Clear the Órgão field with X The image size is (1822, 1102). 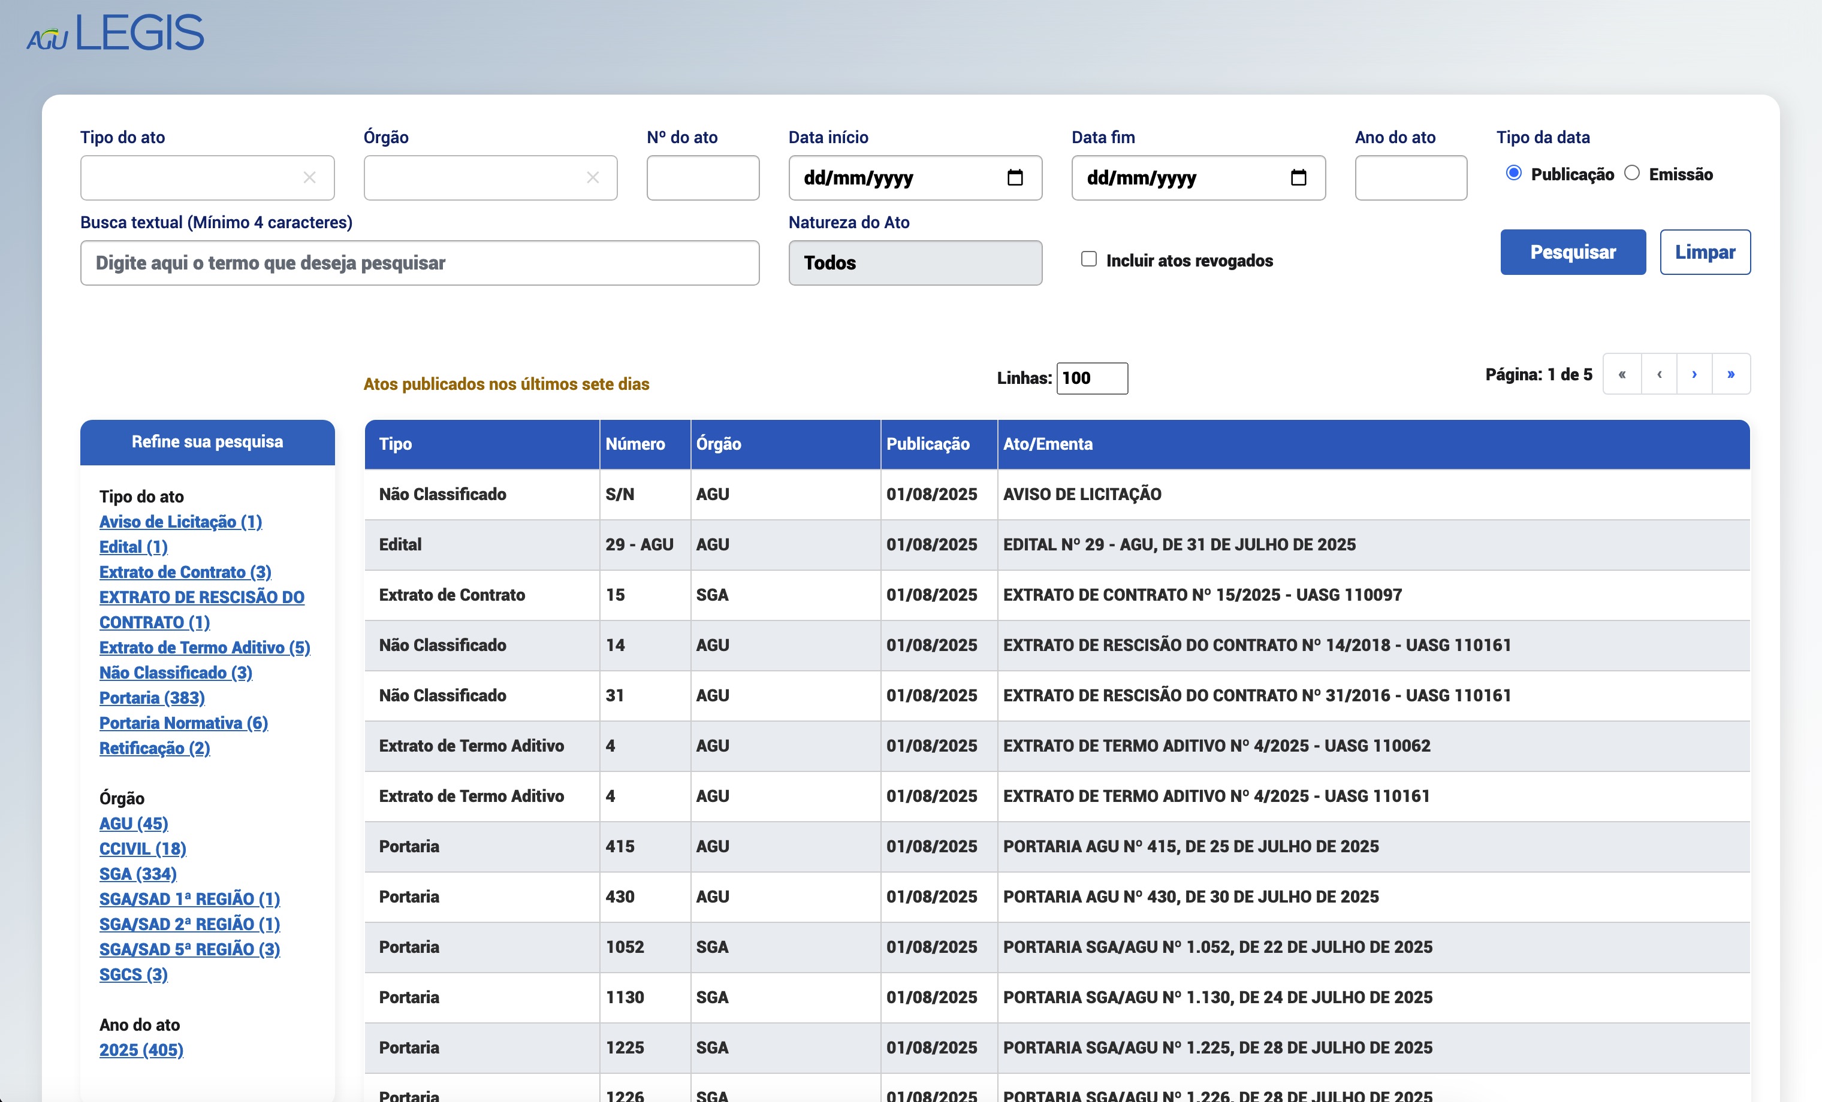593,177
